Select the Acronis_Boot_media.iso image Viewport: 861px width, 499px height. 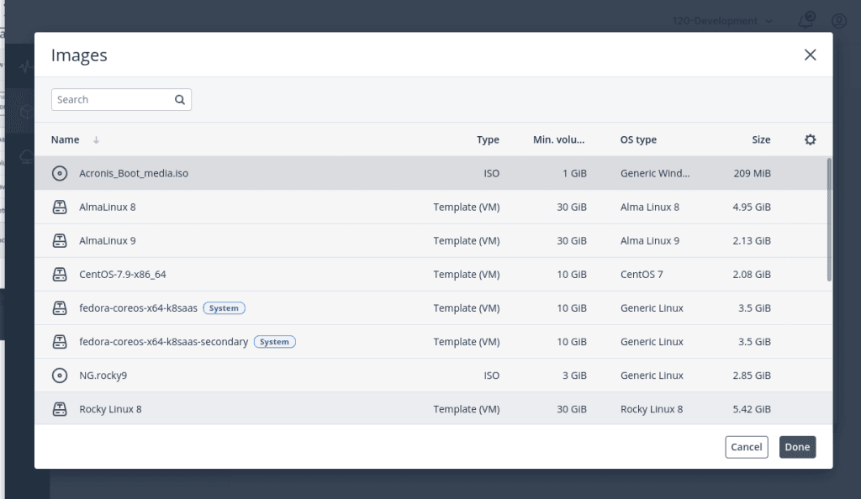134,173
